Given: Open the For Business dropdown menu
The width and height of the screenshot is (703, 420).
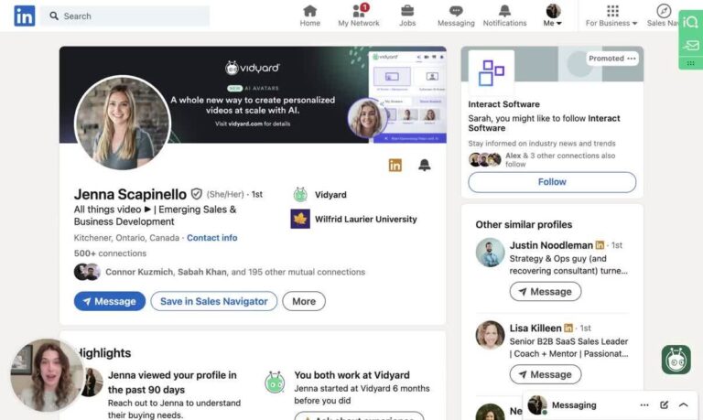Looking at the screenshot, I should click(611, 16).
